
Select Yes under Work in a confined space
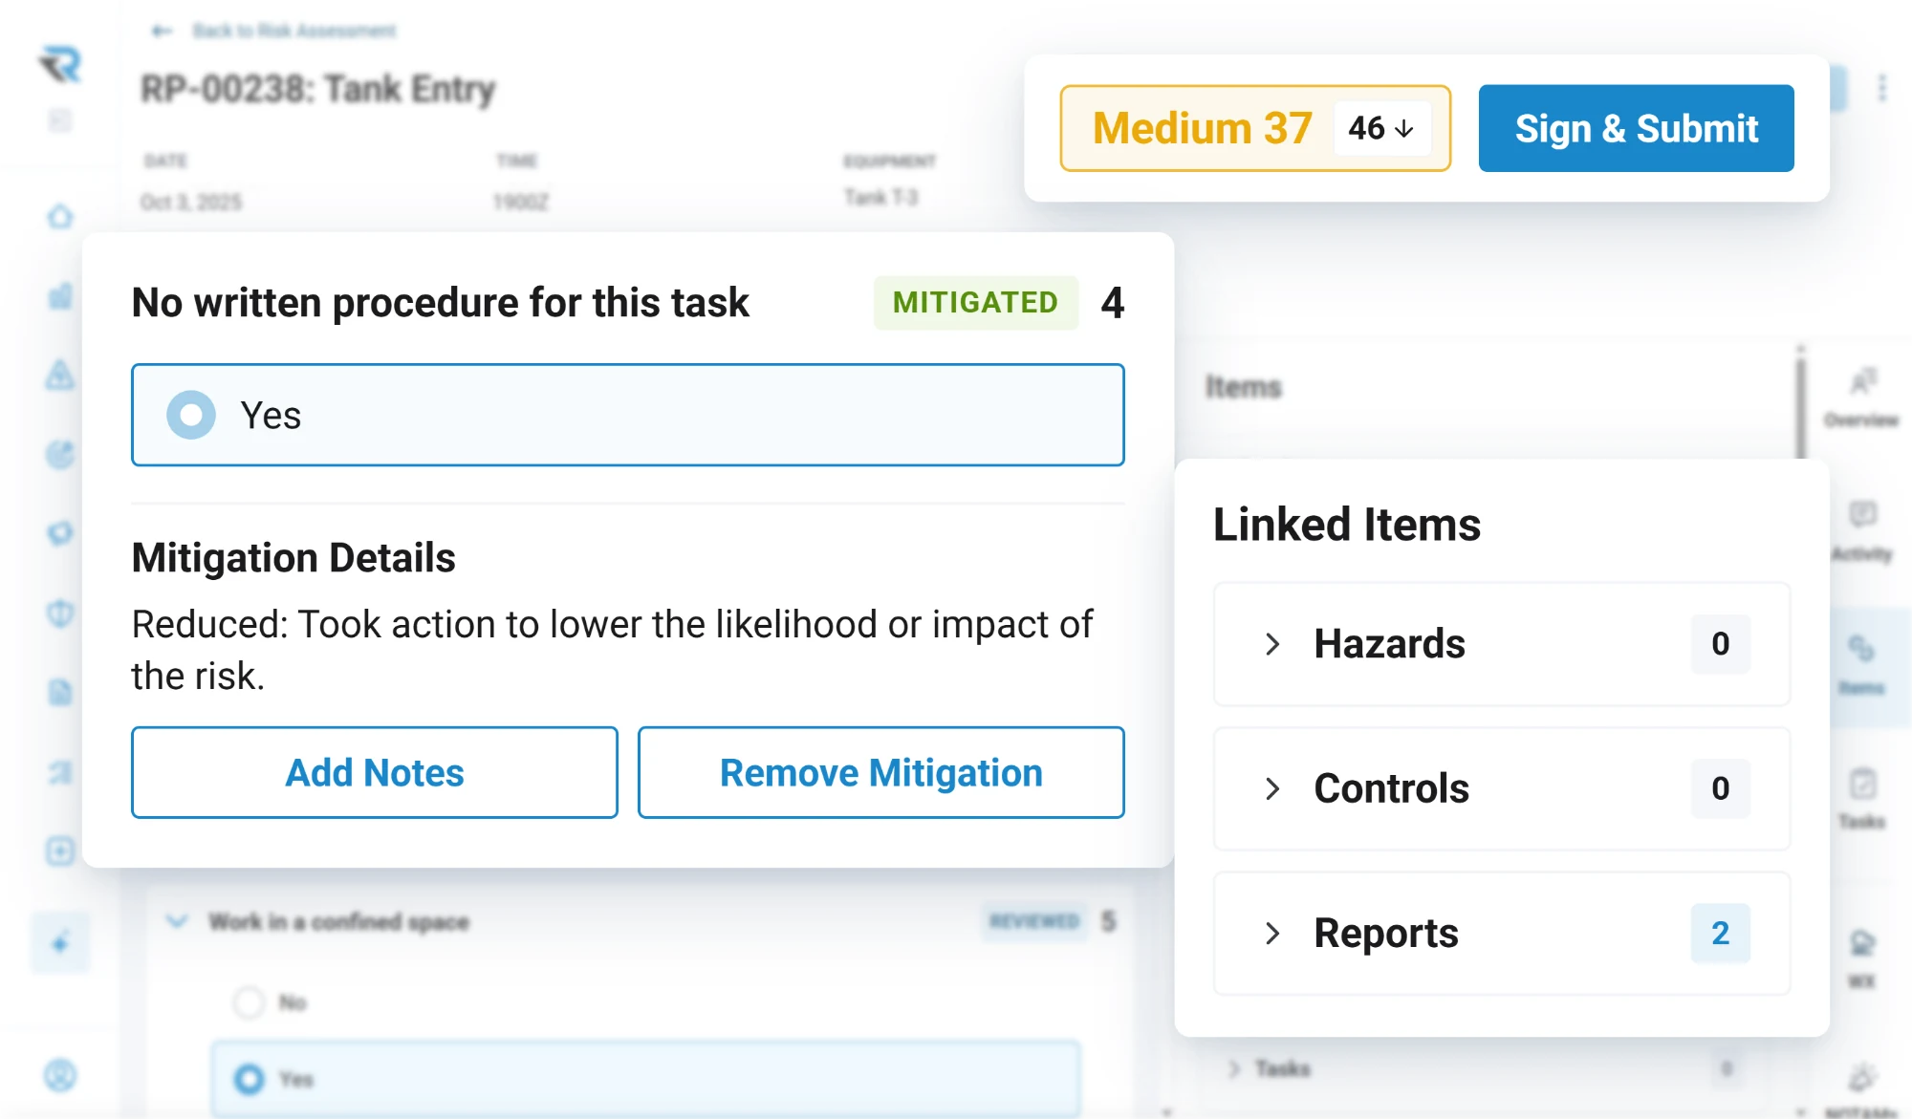pos(645,1079)
